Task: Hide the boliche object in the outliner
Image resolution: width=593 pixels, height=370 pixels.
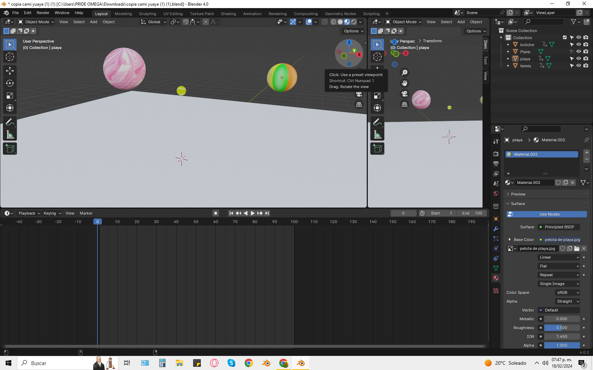Action: click(578, 44)
